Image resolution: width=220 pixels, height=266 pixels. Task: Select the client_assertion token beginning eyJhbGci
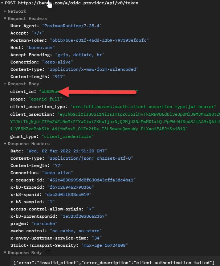[115, 122]
